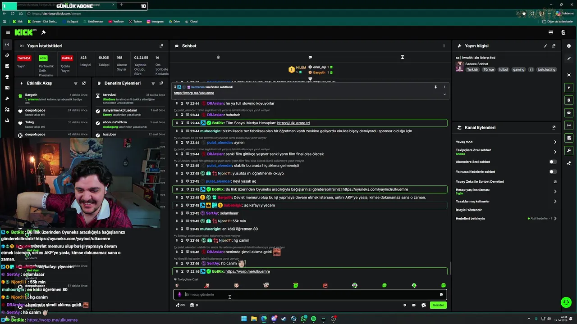Open the chain-link item in the left sidebar
This screenshot has height=324, width=577.
(x=7, y=55)
